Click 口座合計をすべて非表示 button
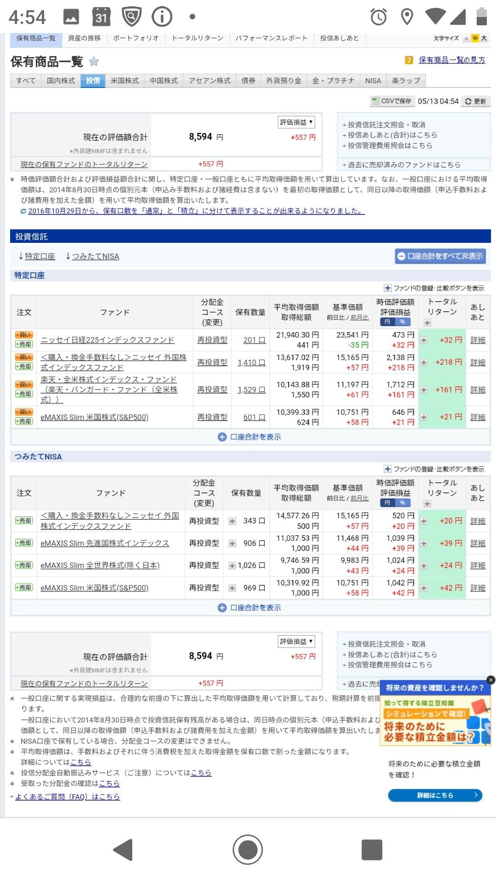The width and height of the screenshot is (496, 883). click(x=440, y=256)
